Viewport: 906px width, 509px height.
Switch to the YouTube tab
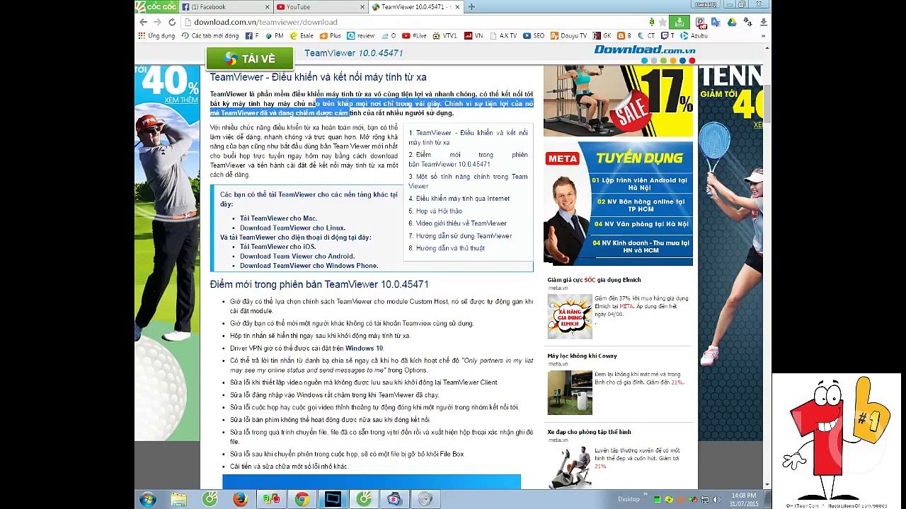320,7
